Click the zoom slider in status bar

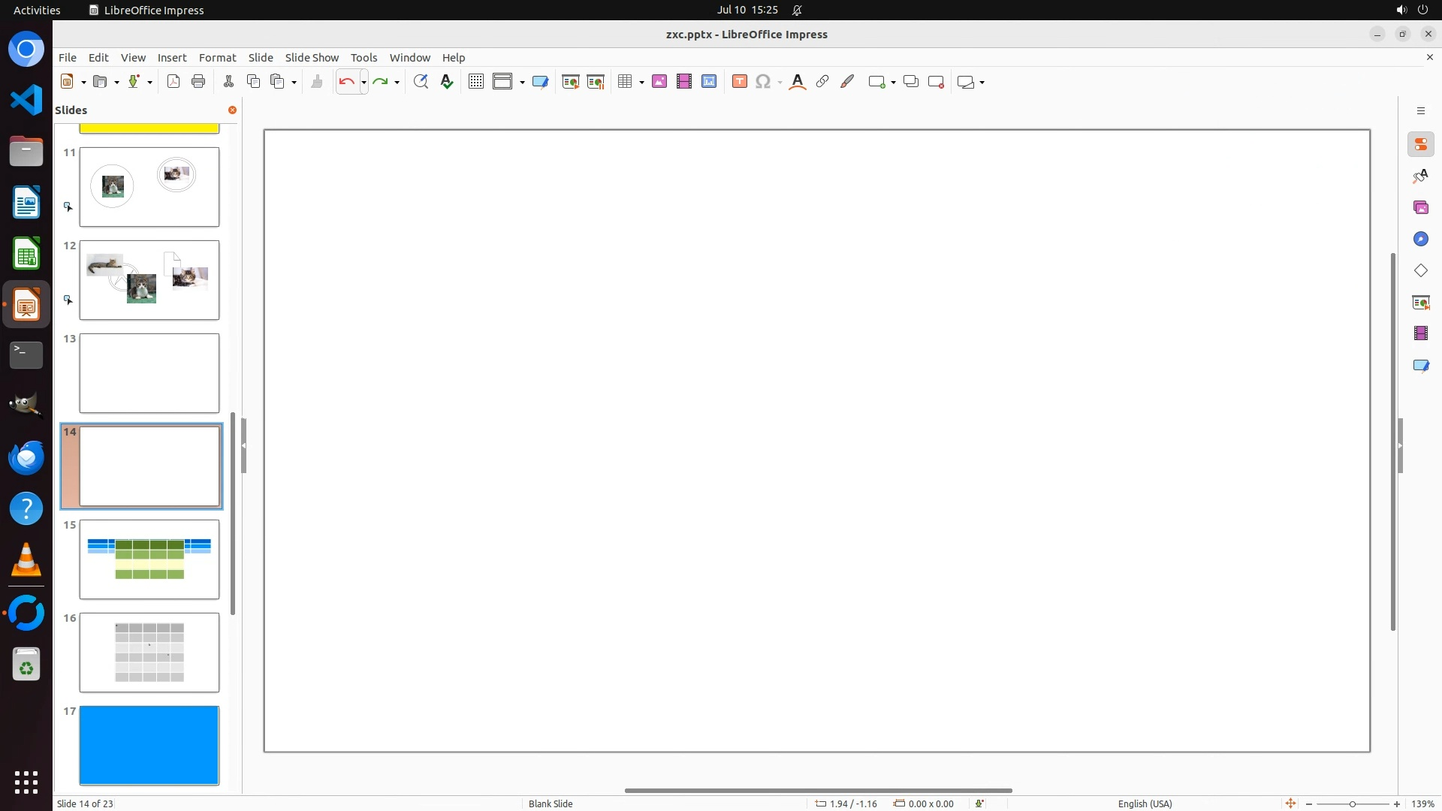[x=1352, y=803]
